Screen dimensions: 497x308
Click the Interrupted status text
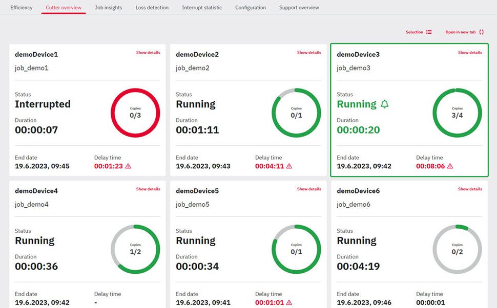[x=43, y=104]
